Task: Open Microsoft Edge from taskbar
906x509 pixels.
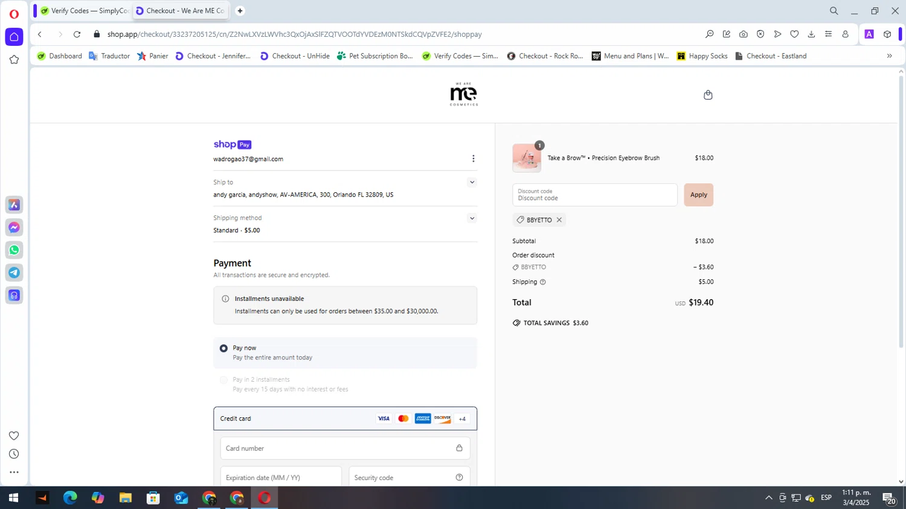Action: pyautogui.click(x=70, y=498)
